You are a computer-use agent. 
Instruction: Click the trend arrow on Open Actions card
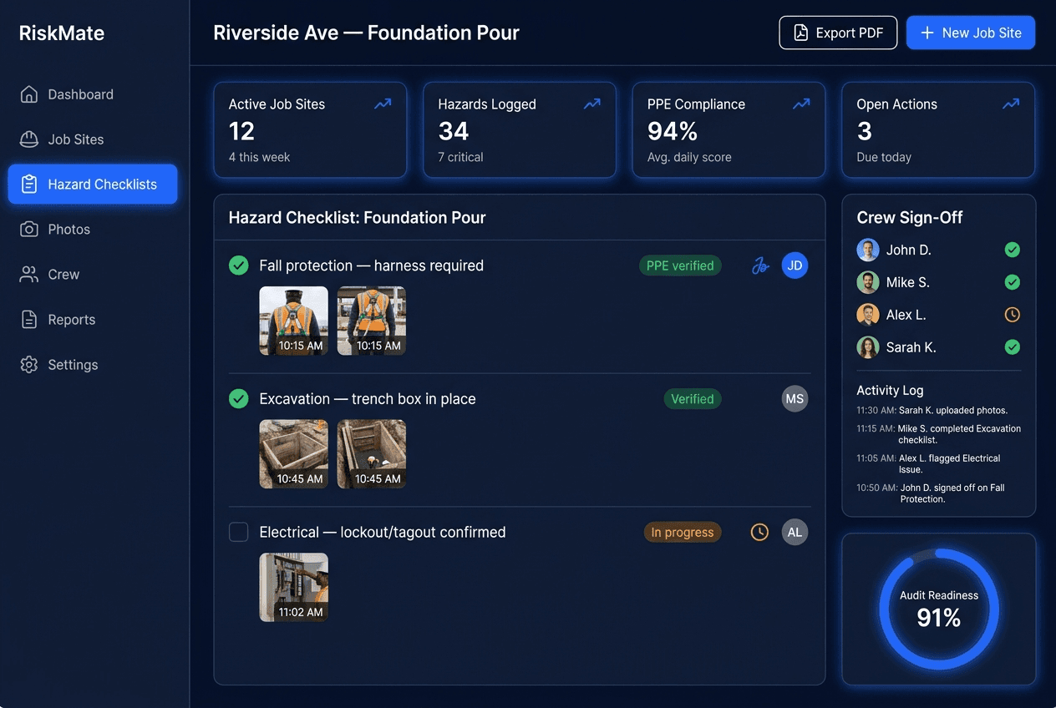point(1011,104)
